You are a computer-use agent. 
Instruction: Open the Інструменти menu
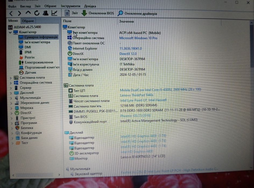tap(70, 6)
